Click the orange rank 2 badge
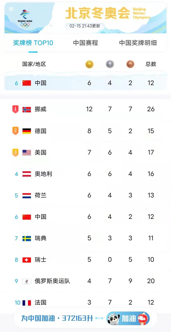Screen dimensions: 171x332 [x=16, y=131]
